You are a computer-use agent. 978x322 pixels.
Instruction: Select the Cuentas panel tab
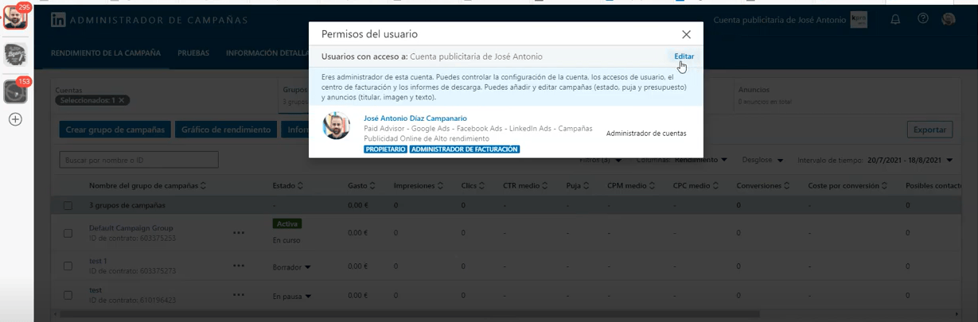coord(163,95)
